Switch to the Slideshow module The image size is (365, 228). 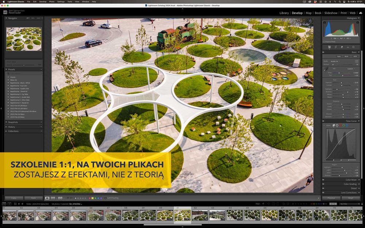[331, 13]
